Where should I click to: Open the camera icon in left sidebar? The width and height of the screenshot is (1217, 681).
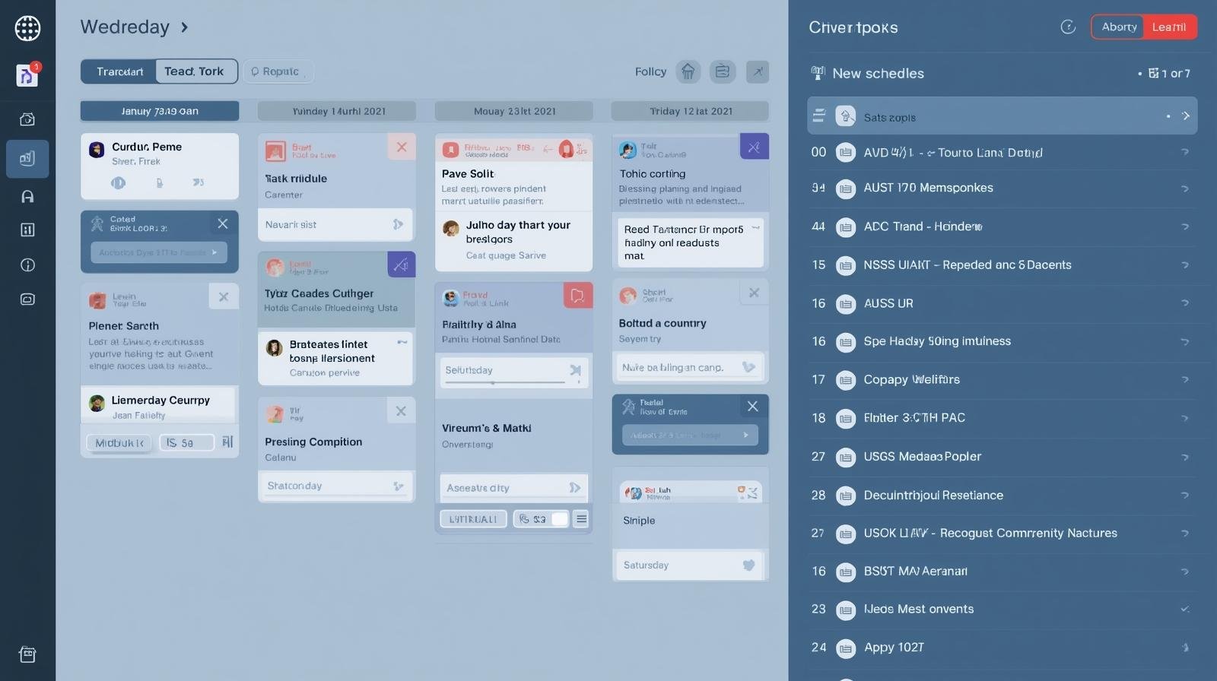tap(27, 119)
